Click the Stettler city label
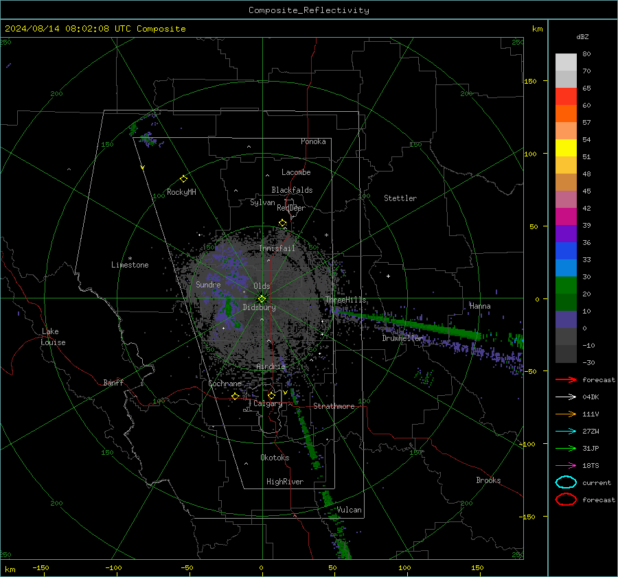 pyautogui.click(x=400, y=198)
